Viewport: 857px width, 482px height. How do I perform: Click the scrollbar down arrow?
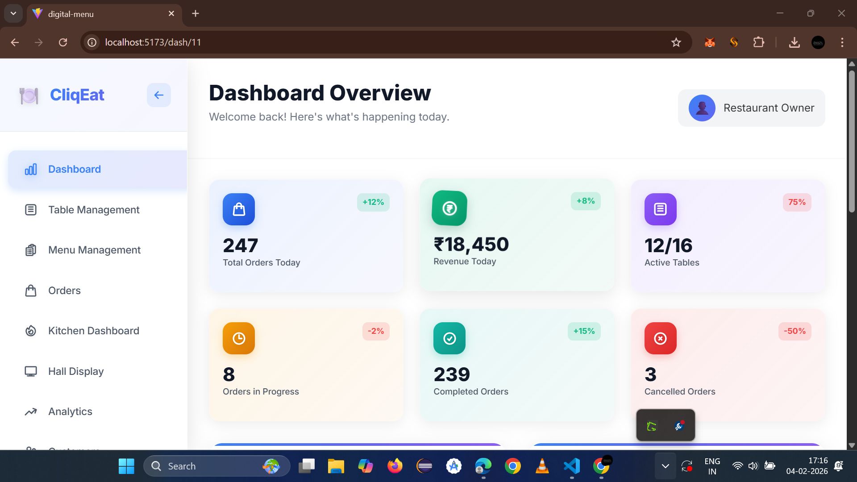point(852,445)
